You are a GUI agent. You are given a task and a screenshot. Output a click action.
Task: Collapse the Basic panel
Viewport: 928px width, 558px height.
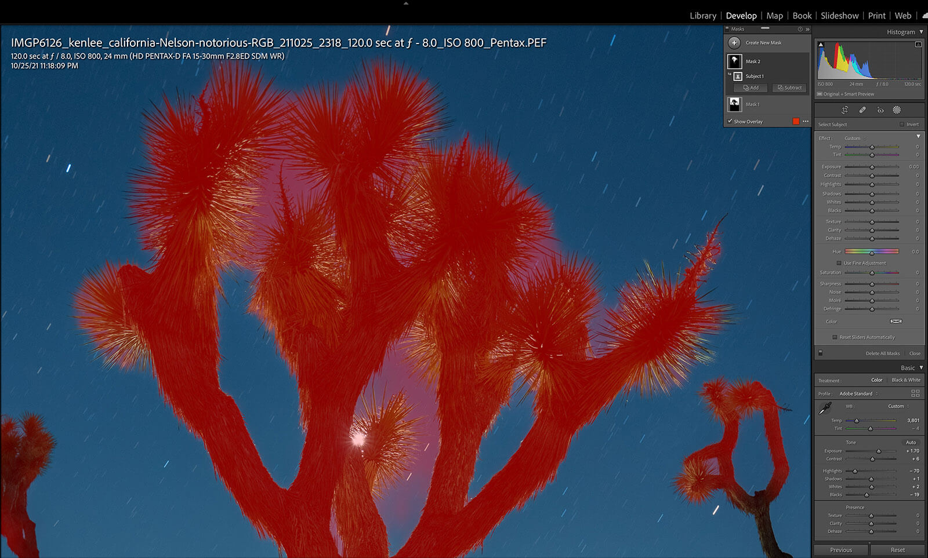pos(921,368)
